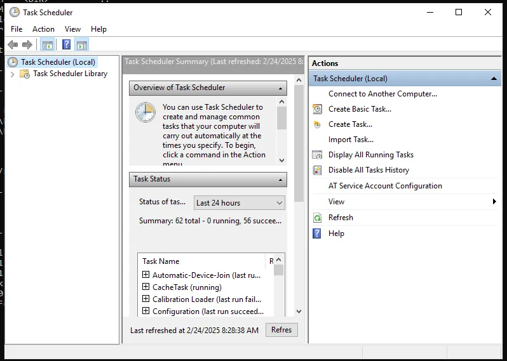Click summary pane scrollbar up arrow
The image size is (507, 361).
click(x=299, y=80)
